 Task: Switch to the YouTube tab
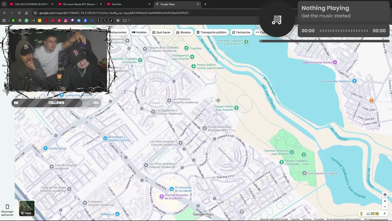tap(129, 4)
